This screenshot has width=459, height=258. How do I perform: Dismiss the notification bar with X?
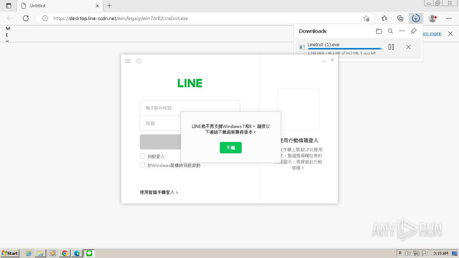[450, 34]
